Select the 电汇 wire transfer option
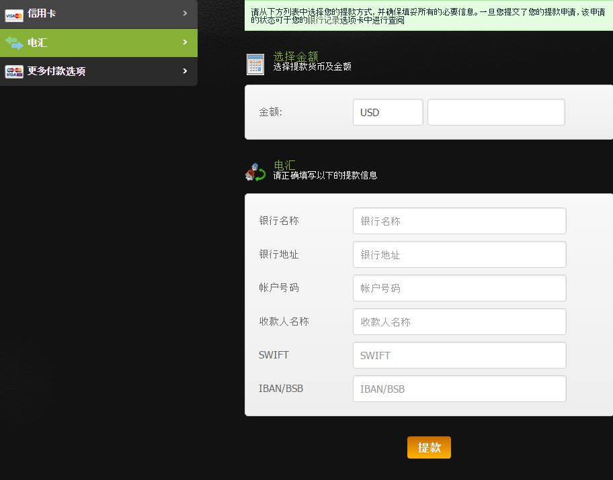 pos(99,42)
